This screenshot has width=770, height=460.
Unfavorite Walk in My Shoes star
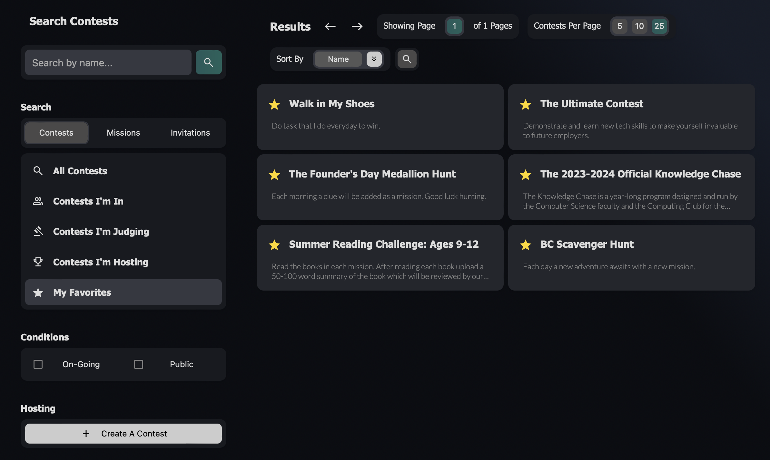[274, 104]
